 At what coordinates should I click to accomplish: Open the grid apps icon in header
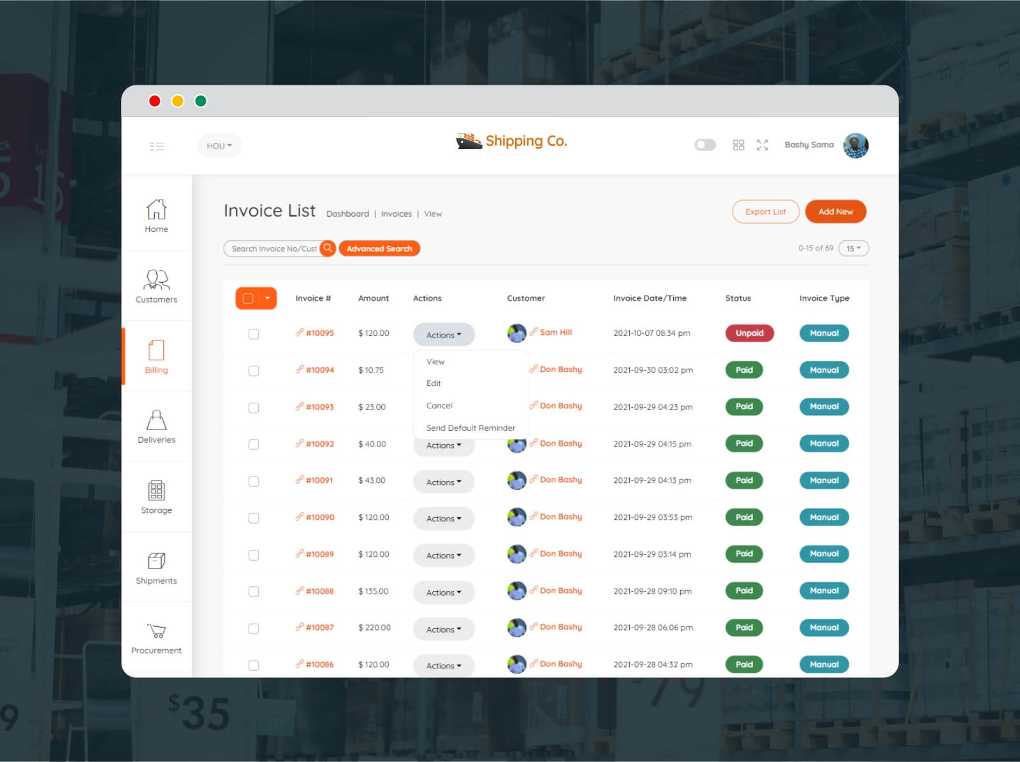point(738,145)
